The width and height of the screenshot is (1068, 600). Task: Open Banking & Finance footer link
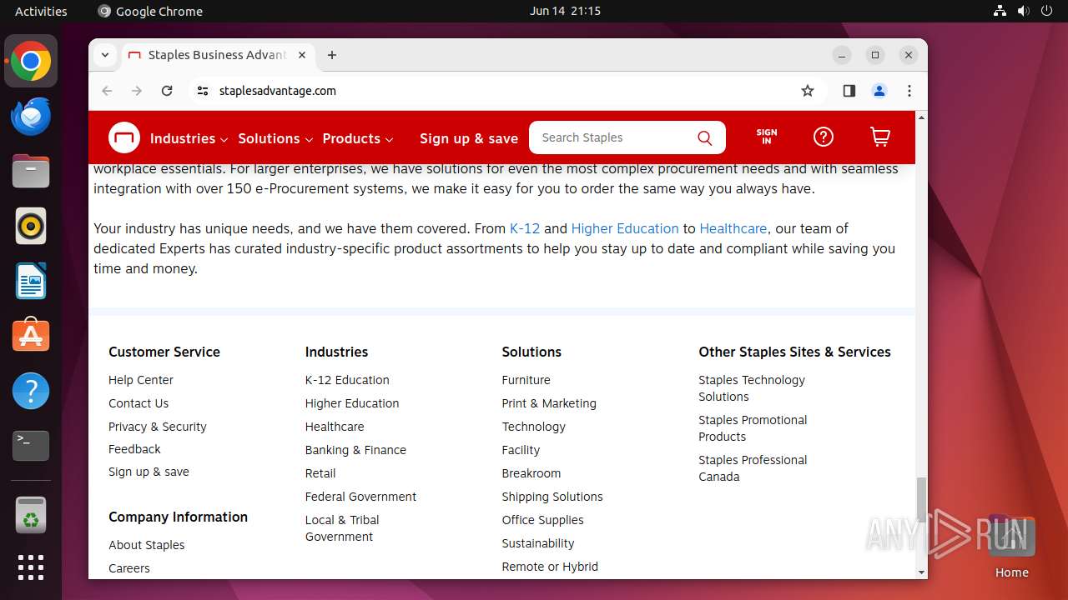(x=355, y=450)
